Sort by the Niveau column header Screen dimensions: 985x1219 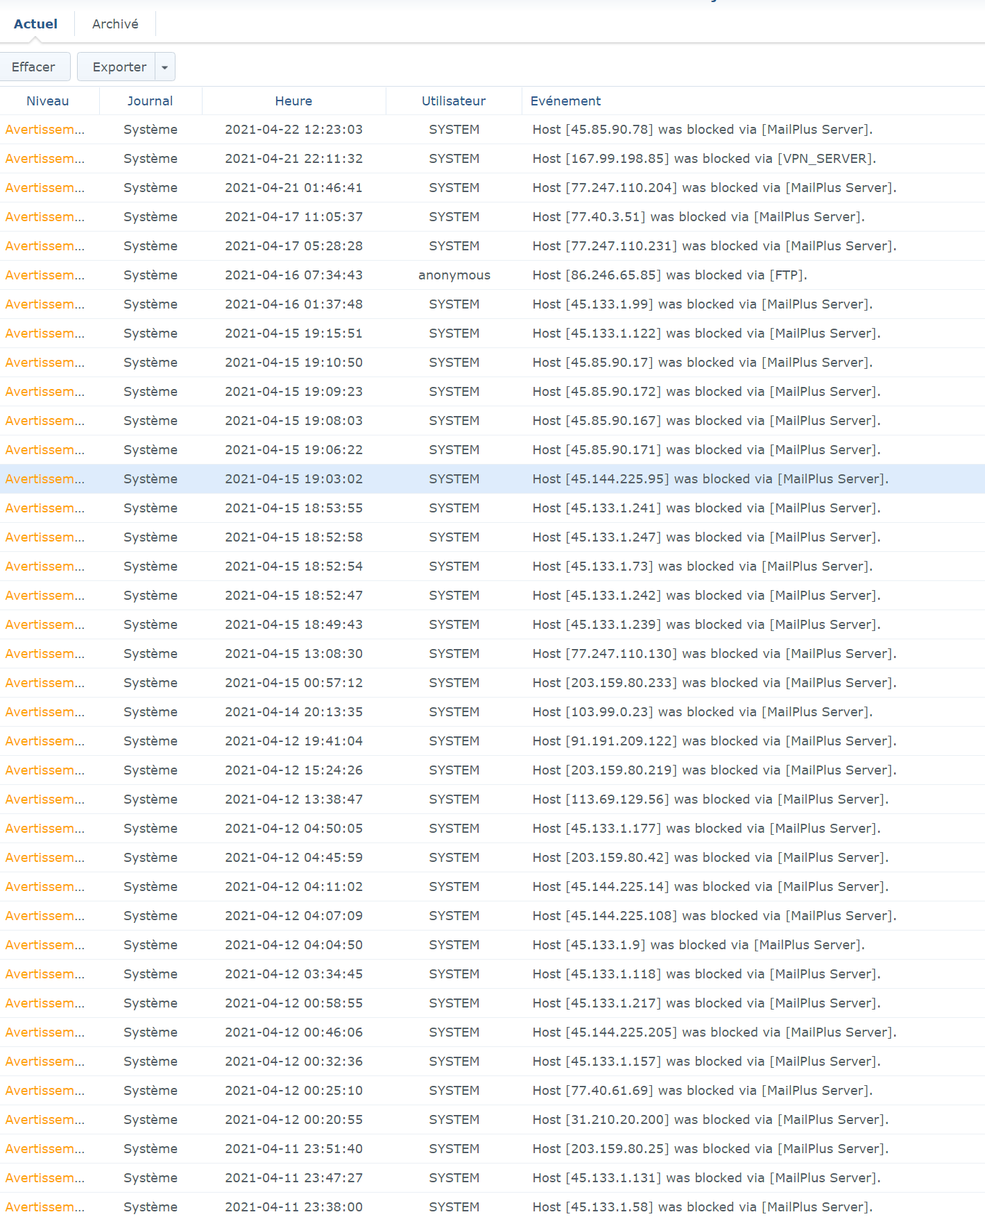[x=48, y=101]
